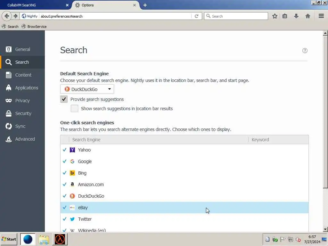This screenshot has width=328, height=246.
Task: Launch the browser globe icon in taskbar
Action: [x=28, y=239]
